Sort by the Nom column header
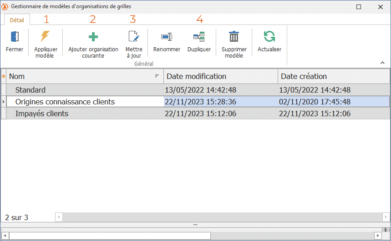 coord(82,76)
